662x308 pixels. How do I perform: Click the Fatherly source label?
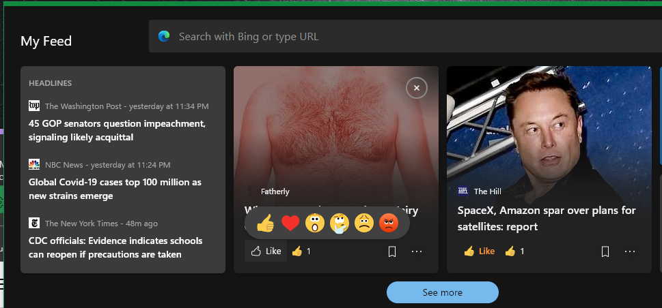[275, 191]
